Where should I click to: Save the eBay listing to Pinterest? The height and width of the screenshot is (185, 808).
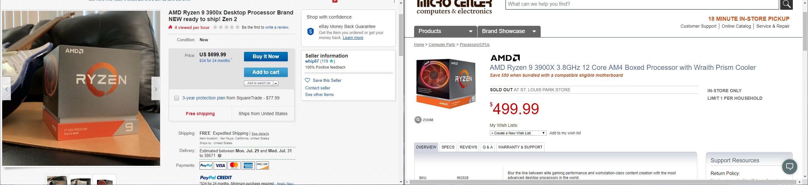coord(335,1)
